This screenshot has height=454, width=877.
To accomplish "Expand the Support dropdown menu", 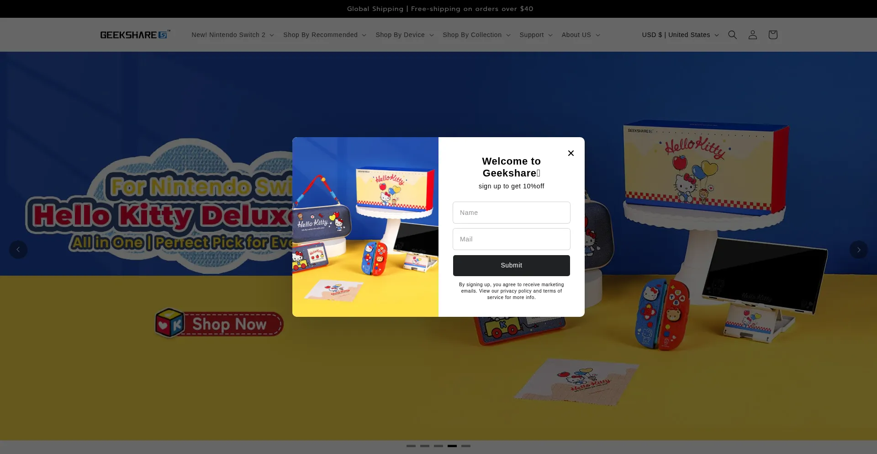I will [535, 35].
